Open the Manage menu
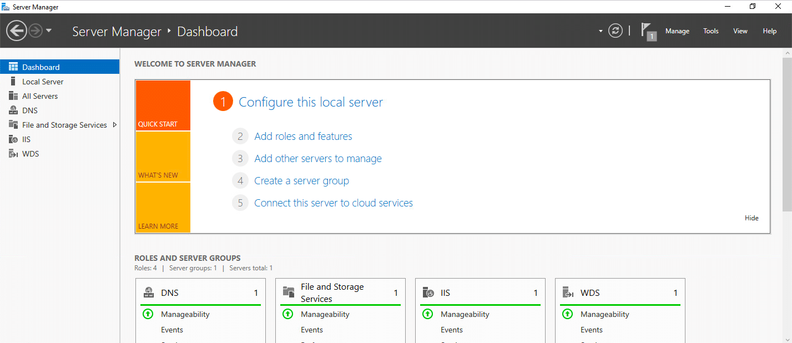 point(677,31)
